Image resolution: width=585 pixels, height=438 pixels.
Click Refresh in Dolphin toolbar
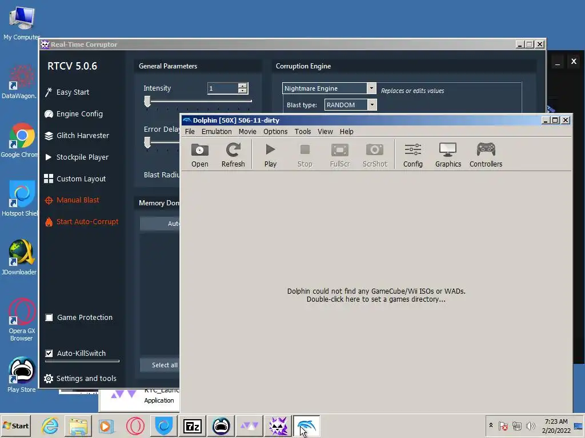click(233, 155)
